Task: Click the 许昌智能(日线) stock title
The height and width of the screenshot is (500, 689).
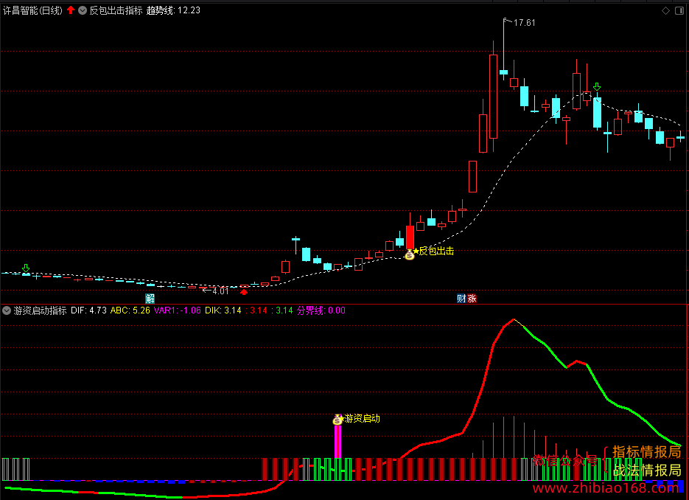Action: (x=33, y=10)
